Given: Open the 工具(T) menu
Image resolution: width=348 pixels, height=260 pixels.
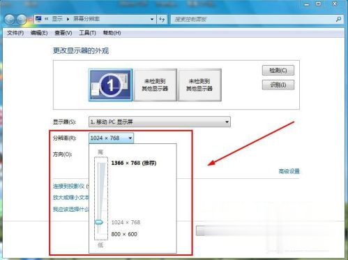Looking at the screenshot, I should tap(87, 33).
